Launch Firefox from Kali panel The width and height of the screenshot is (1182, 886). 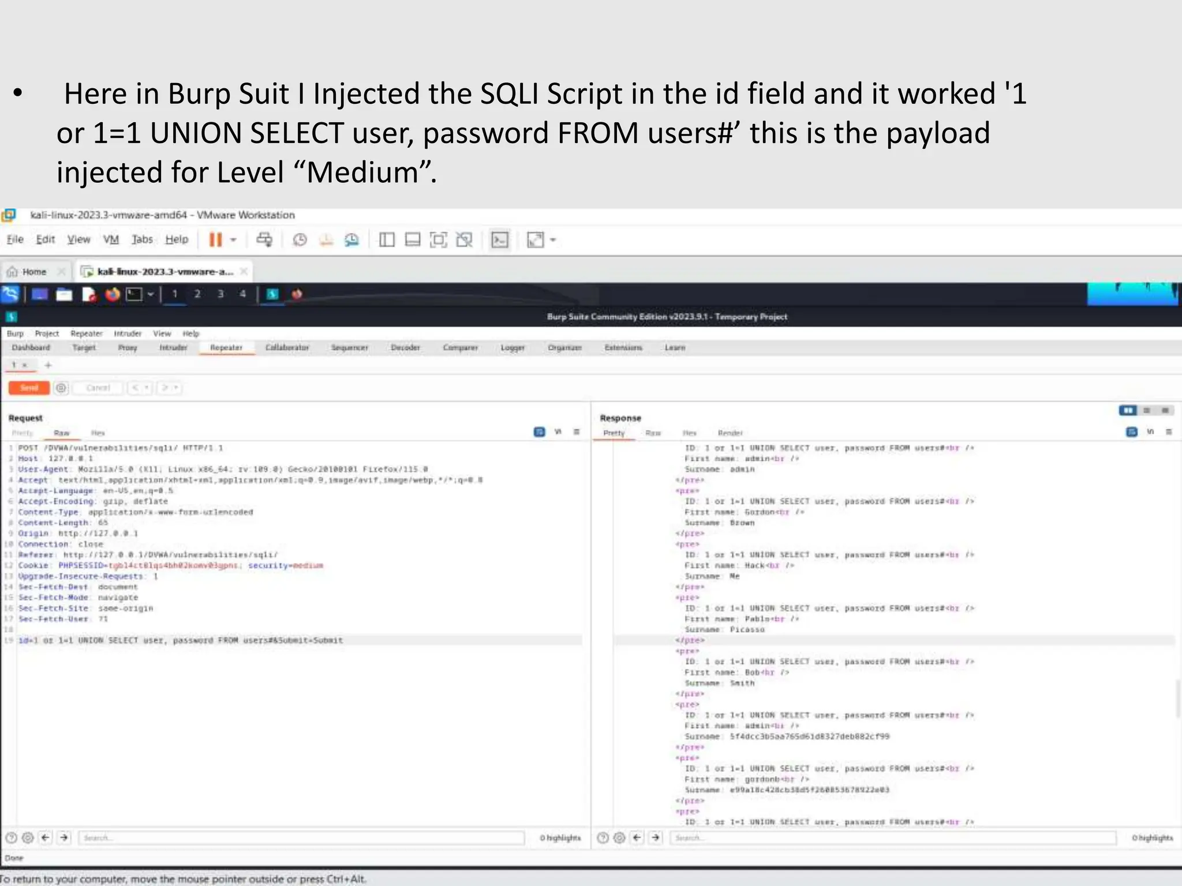pos(112,294)
